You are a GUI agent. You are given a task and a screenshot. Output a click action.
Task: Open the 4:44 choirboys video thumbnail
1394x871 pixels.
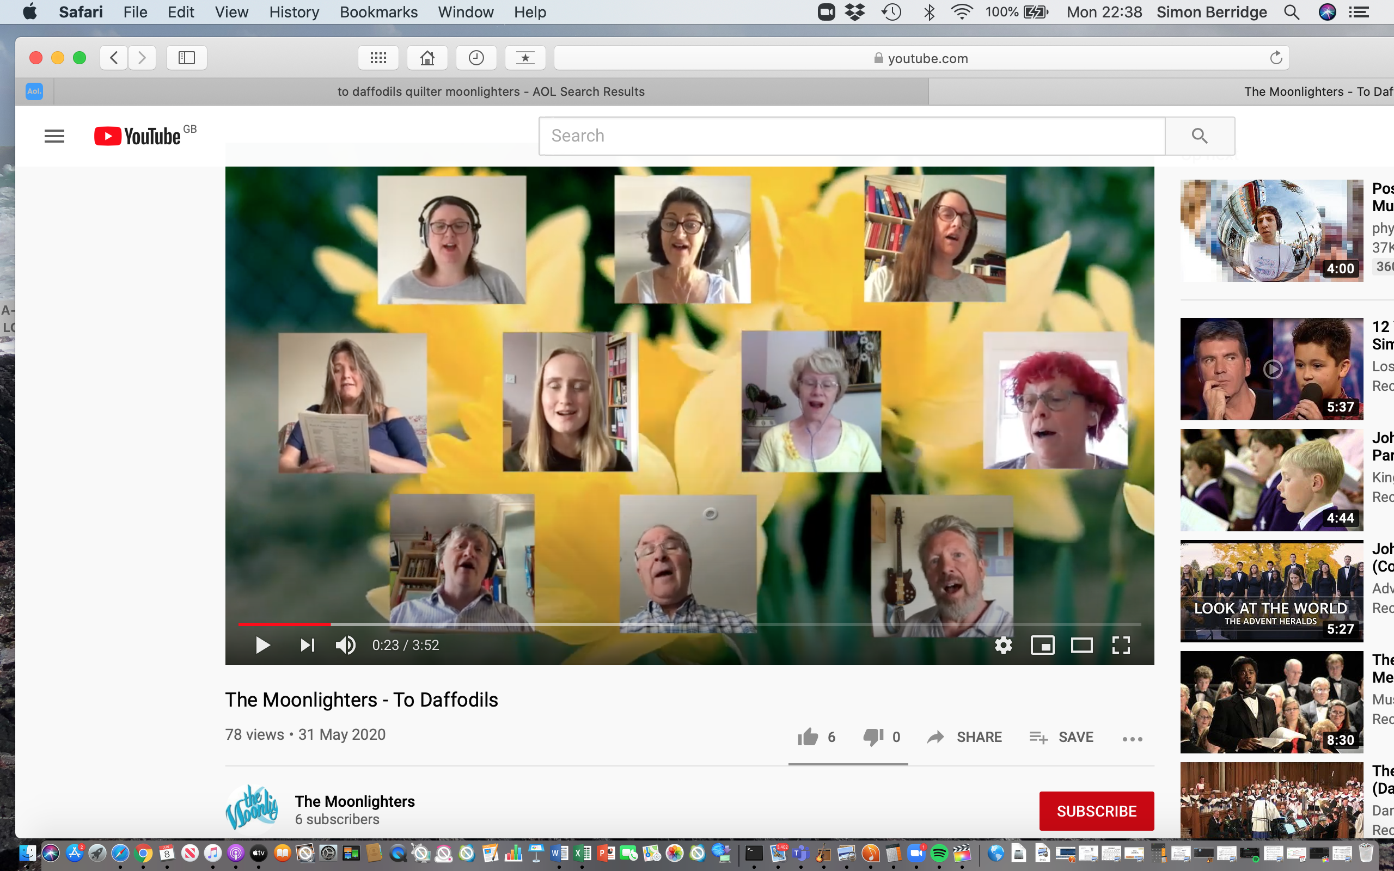point(1272,480)
